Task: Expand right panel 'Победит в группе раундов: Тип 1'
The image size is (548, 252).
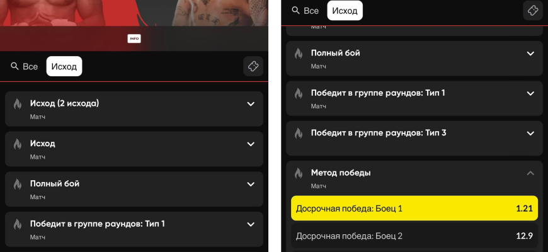Action: tap(530, 93)
